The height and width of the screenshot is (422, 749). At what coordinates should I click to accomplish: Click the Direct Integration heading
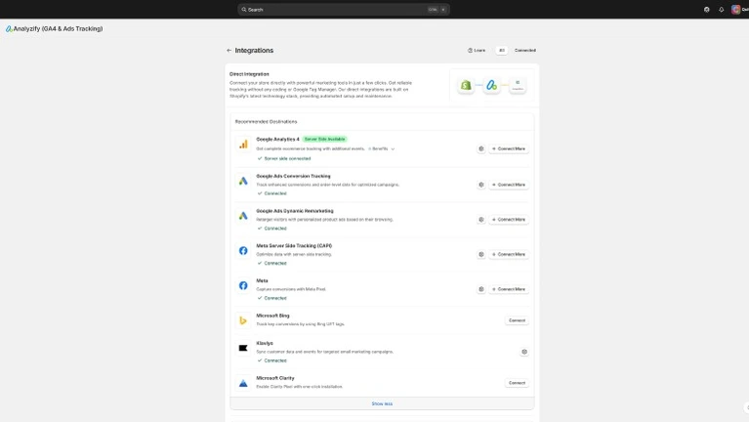(249, 74)
